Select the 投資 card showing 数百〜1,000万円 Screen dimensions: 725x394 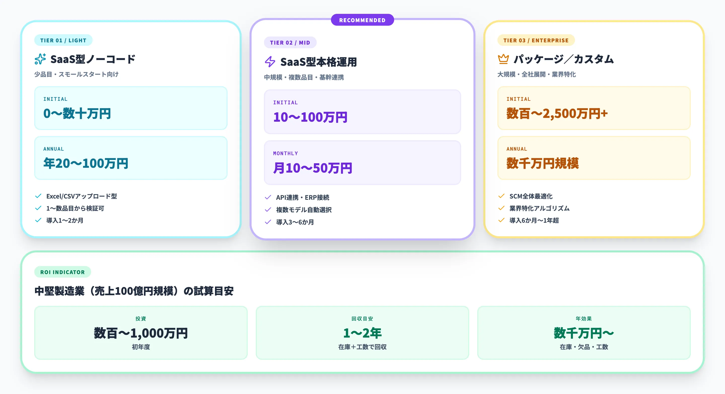pos(141,333)
